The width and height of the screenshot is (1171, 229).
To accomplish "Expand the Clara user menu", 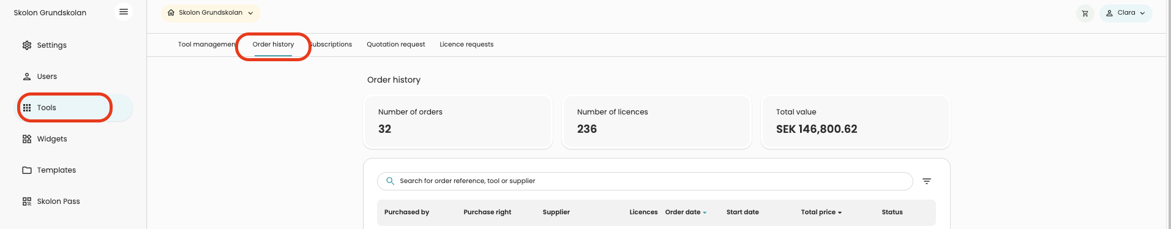I will coord(1125,13).
